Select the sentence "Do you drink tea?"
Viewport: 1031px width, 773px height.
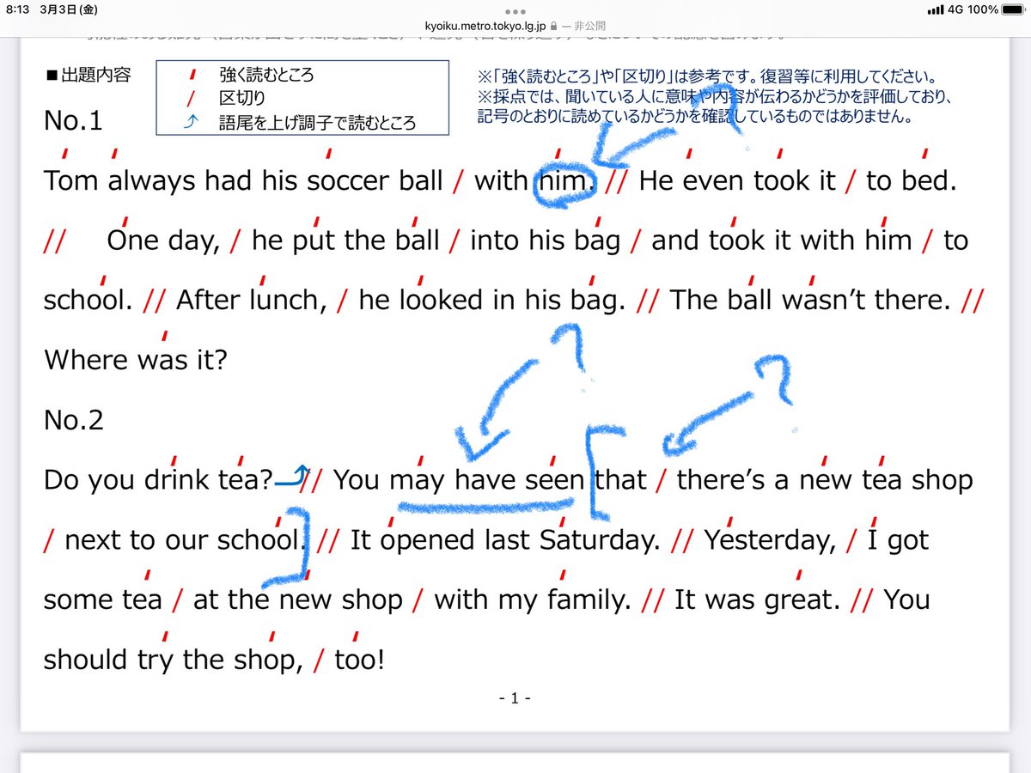pyautogui.click(x=158, y=480)
